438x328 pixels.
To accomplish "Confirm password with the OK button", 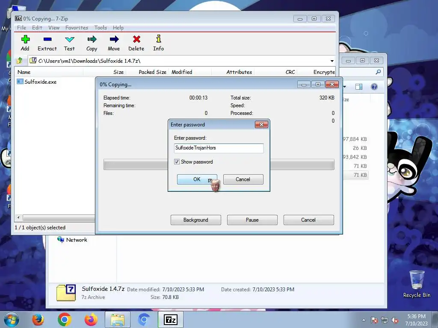I will coord(197,179).
